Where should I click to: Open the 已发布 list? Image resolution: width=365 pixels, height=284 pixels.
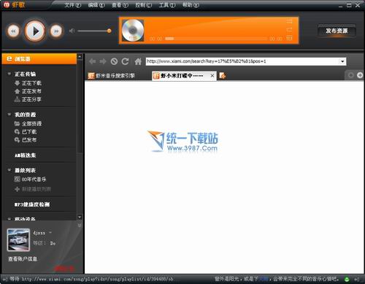[26, 140]
